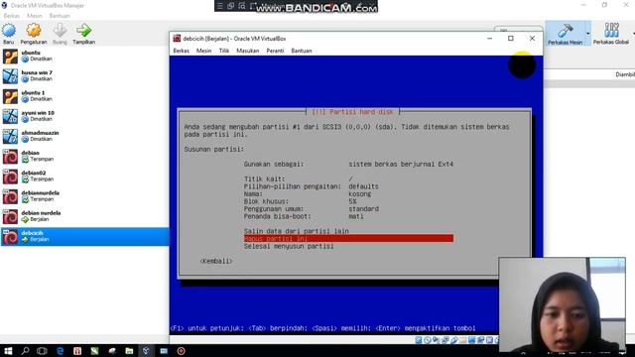Click hard disk activity status icon
The height and width of the screenshot is (357, 635).
click(x=419, y=340)
